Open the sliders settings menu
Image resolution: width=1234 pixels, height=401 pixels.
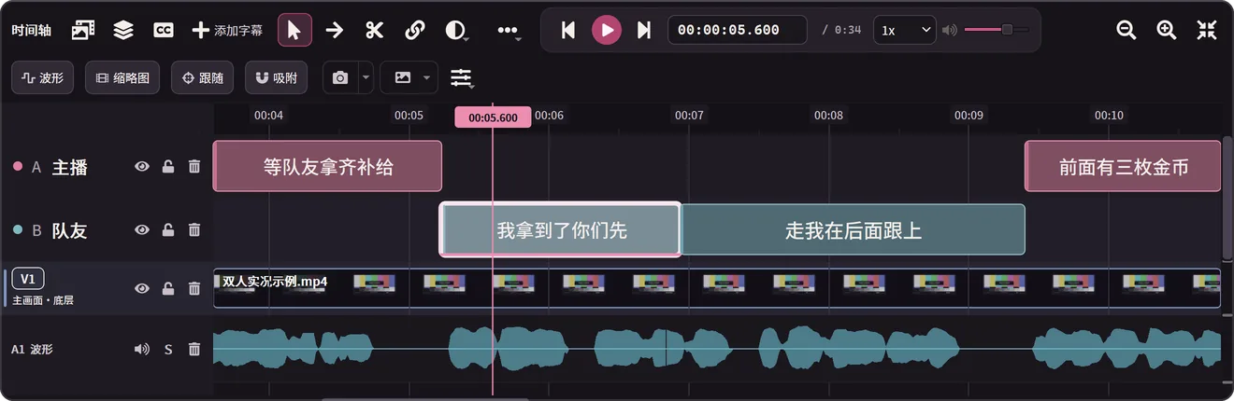(x=461, y=78)
